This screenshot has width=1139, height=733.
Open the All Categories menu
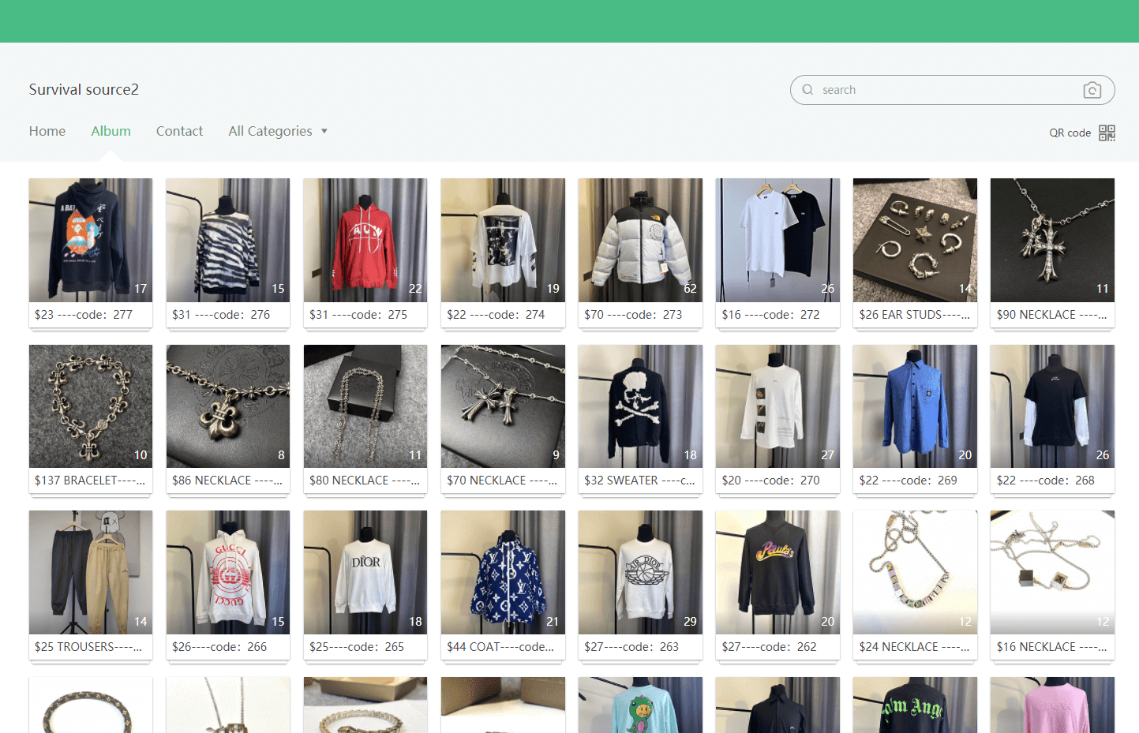point(270,131)
